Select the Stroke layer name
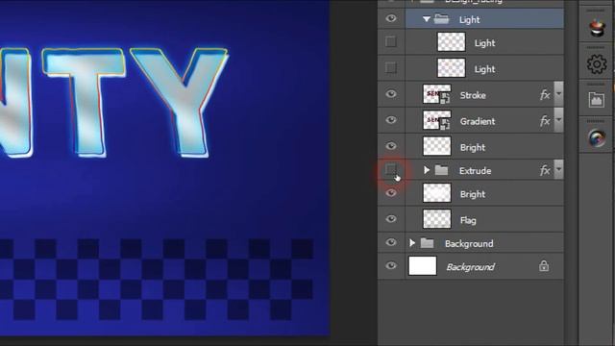The image size is (615, 346). click(x=473, y=95)
